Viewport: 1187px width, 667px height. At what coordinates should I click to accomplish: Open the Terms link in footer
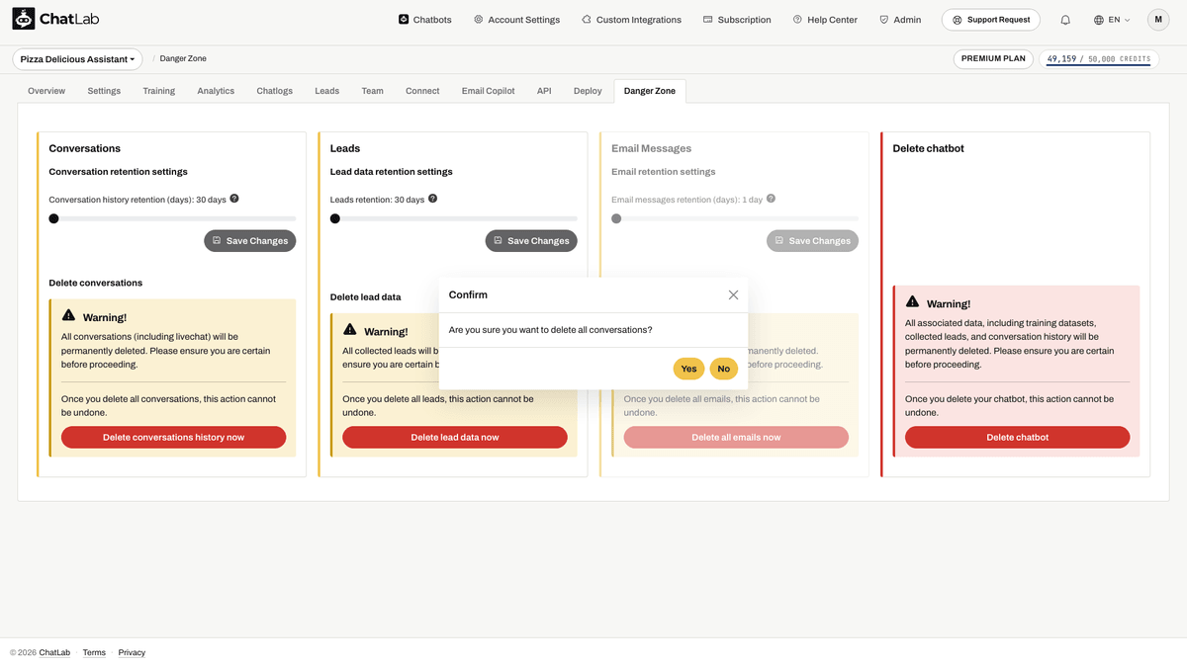tap(94, 652)
